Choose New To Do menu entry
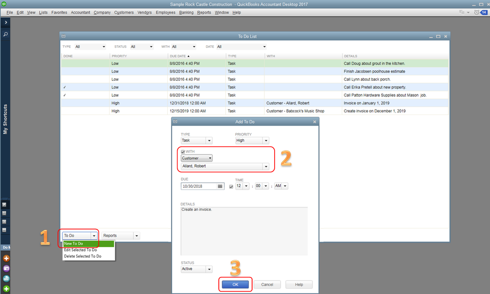 [x=88, y=244]
